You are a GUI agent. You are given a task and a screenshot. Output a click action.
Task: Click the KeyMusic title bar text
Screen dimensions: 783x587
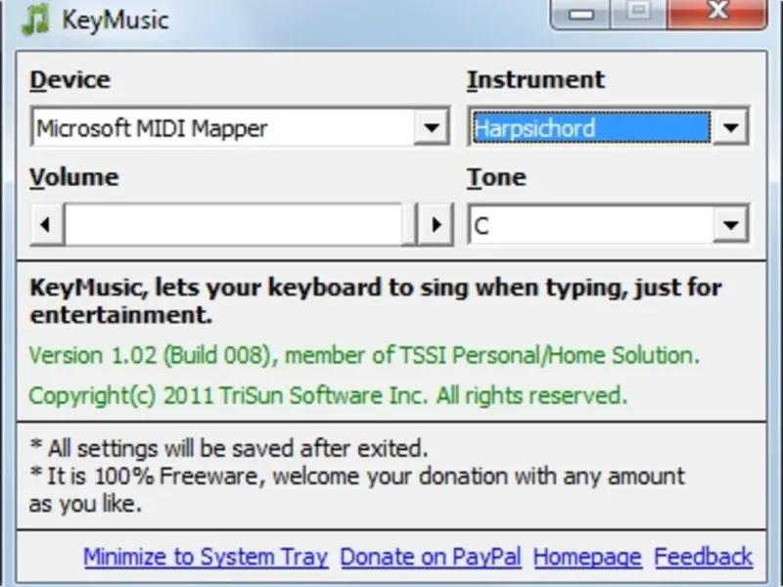115,21
